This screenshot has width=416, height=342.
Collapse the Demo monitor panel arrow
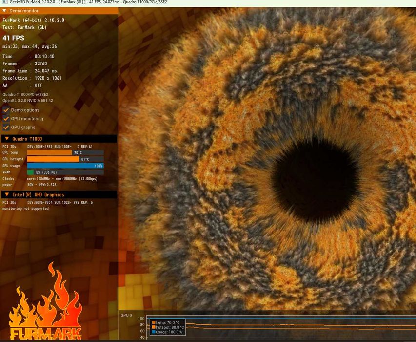coord(4,11)
